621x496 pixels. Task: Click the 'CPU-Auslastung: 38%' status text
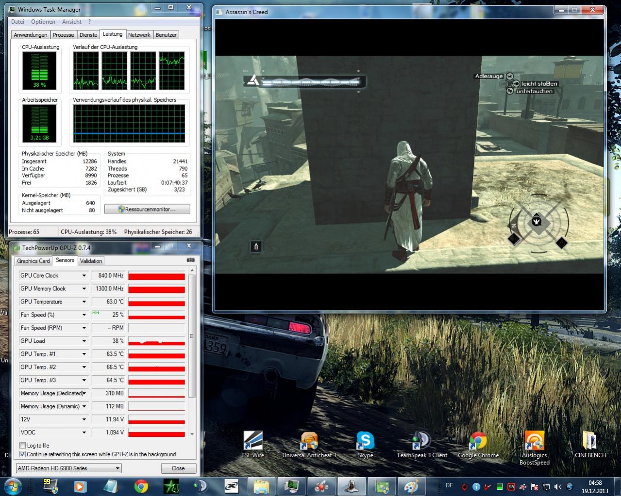88,232
